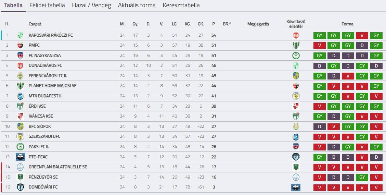The height and width of the screenshot is (195, 386).
Task: Open the Hazai / Vendég tab
Action: pyautogui.click(x=91, y=5)
